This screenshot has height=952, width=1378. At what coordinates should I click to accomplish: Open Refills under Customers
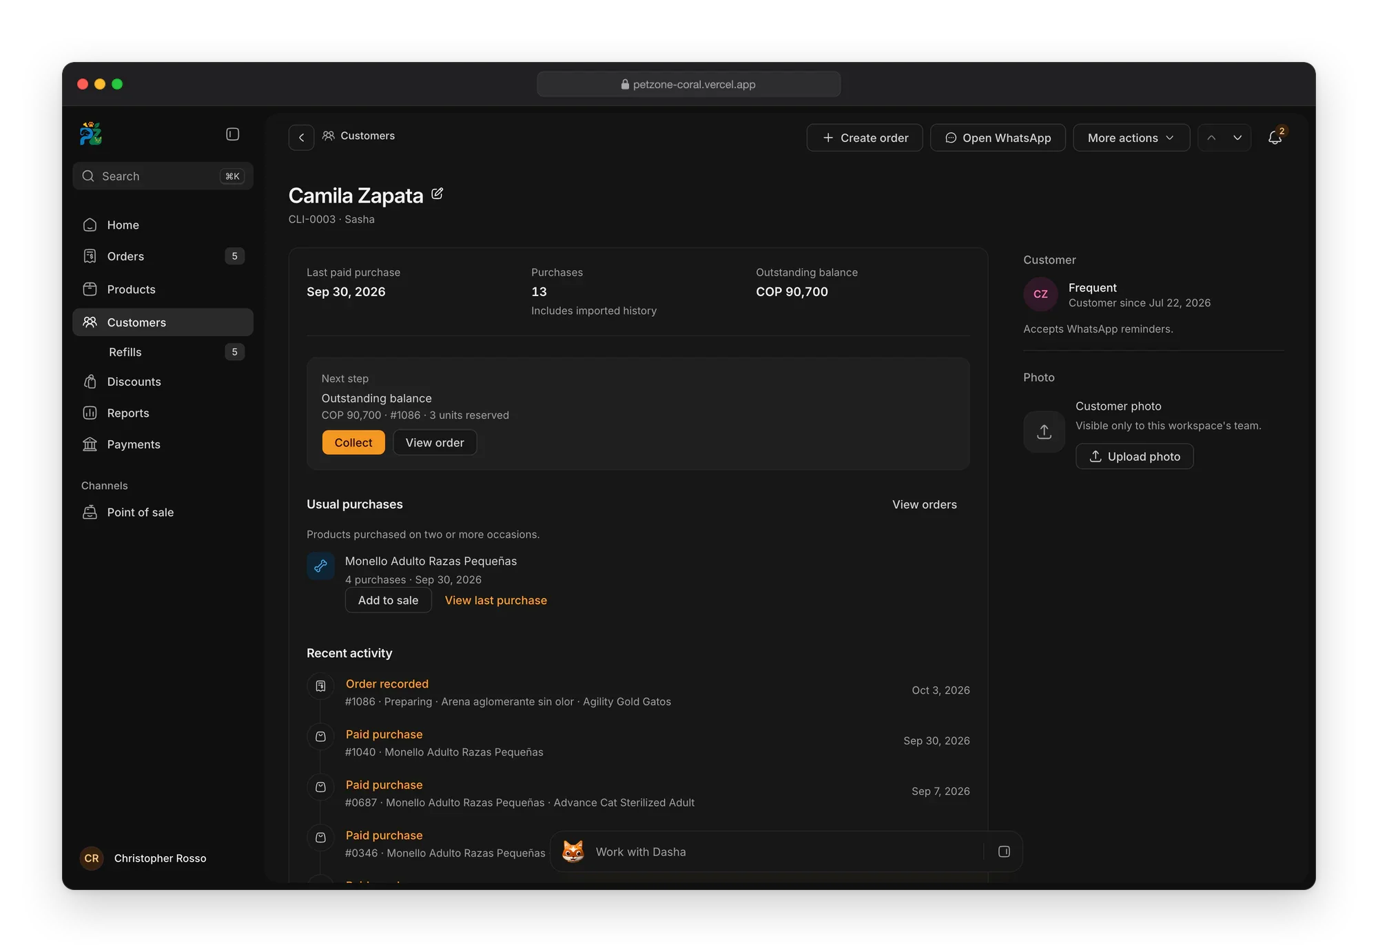pos(163,352)
